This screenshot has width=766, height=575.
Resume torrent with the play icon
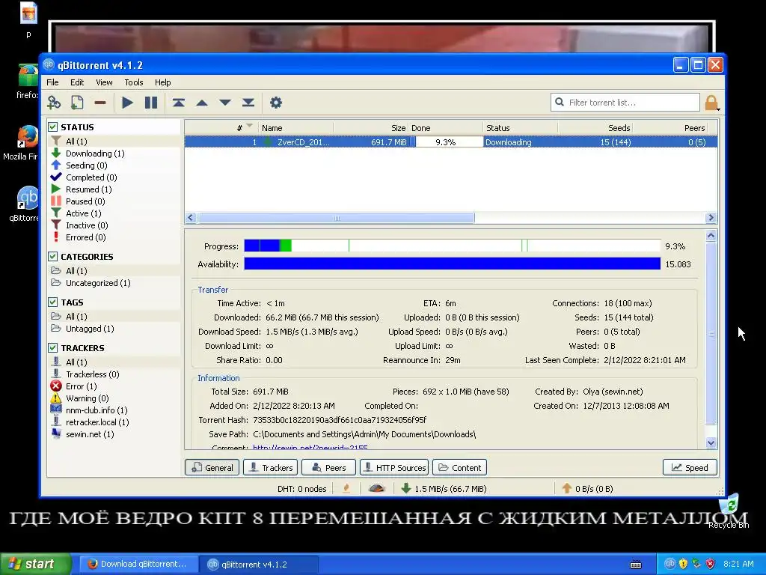[x=127, y=103]
